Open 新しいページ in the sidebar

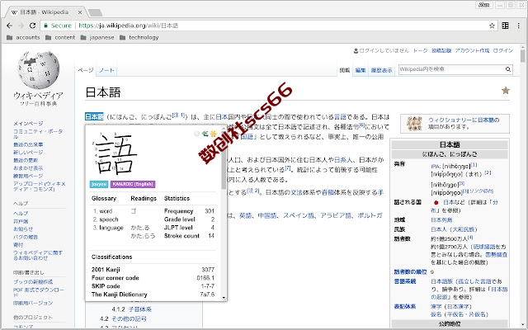tap(28, 152)
